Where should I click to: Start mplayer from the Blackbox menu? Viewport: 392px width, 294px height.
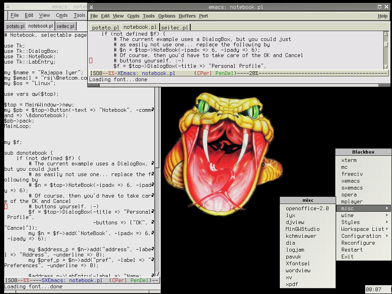pos(364,201)
